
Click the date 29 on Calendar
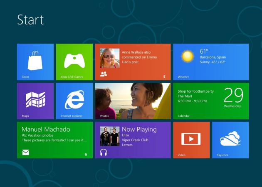pos(233,95)
